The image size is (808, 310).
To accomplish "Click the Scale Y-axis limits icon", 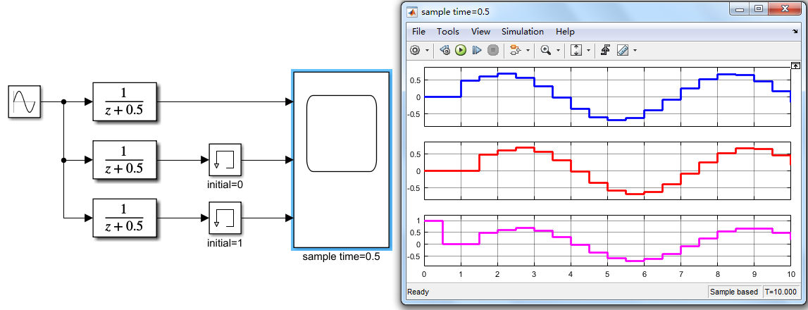I will click(x=577, y=50).
